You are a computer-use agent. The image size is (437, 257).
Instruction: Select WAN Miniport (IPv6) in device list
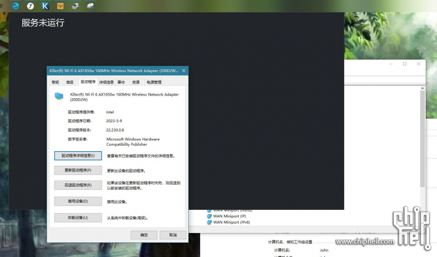coord(231,222)
